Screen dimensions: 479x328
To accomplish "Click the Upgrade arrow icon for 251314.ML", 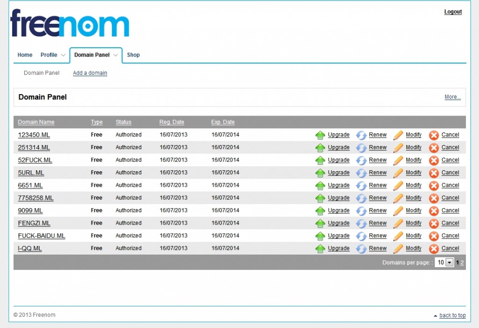I will coord(320,148).
